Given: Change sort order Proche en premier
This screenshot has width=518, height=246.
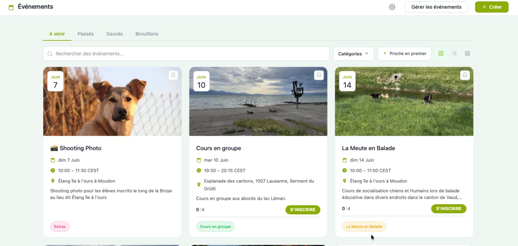Looking at the screenshot, I should tap(404, 54).
